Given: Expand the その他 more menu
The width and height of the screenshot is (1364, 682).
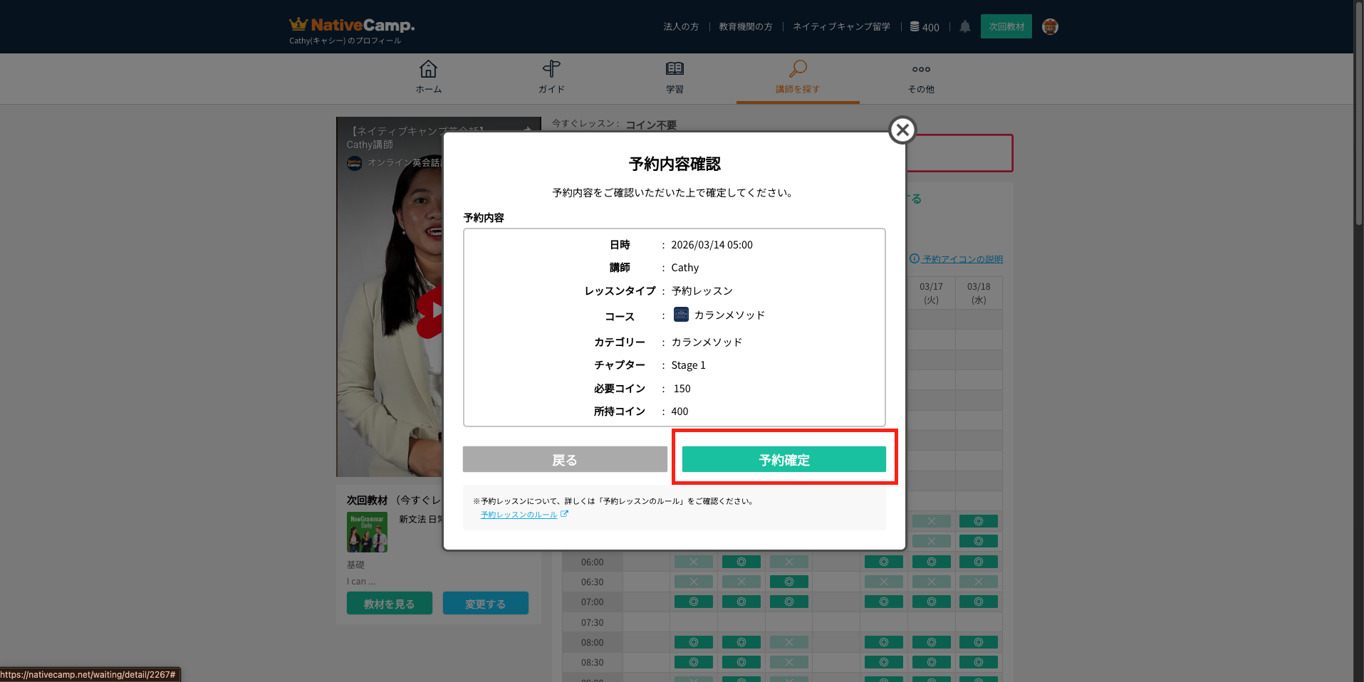Looking at the screenshot, I should pos(921,77).
